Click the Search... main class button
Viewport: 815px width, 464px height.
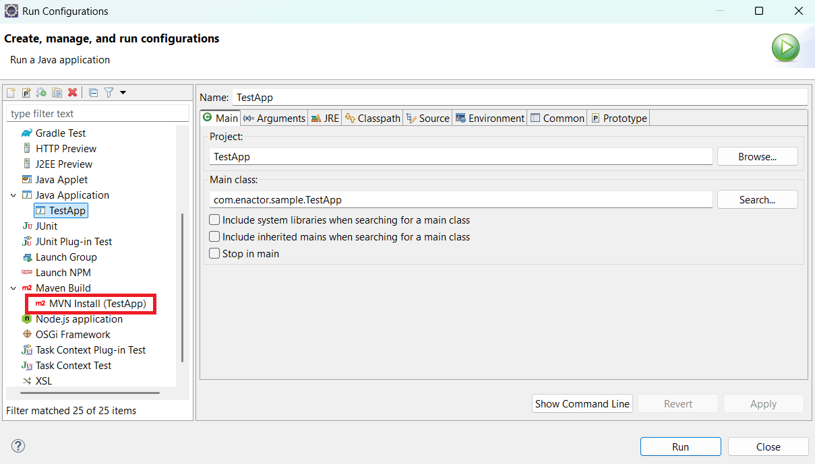(x=758, y=200)
